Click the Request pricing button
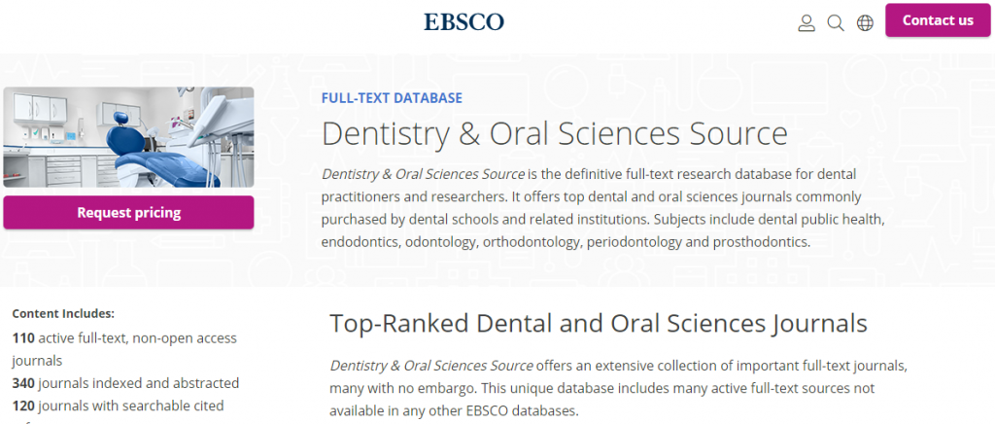Screen dimensions: 995x424 [x=129, y=213]
